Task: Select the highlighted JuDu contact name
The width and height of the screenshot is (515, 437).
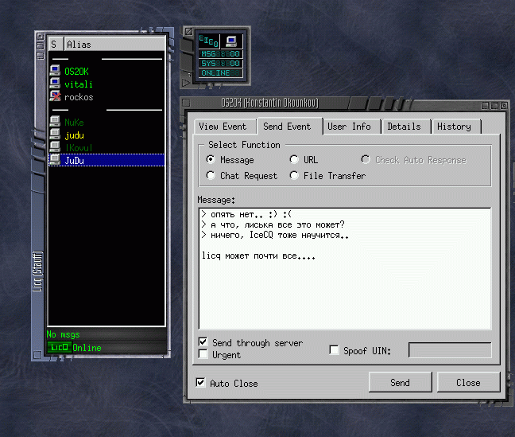Action: point(74,161)
